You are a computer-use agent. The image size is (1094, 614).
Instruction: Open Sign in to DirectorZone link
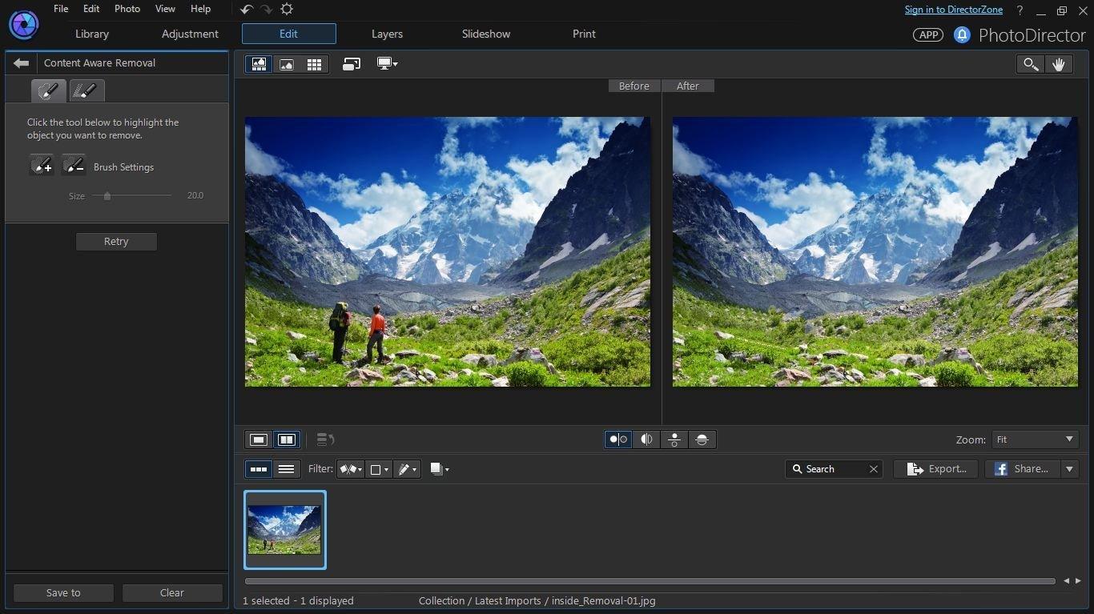(953, 9)
